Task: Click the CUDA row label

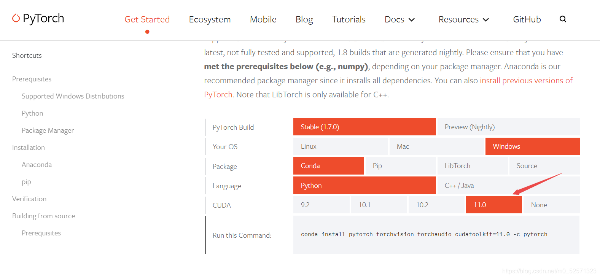Action: click(222, 205)
